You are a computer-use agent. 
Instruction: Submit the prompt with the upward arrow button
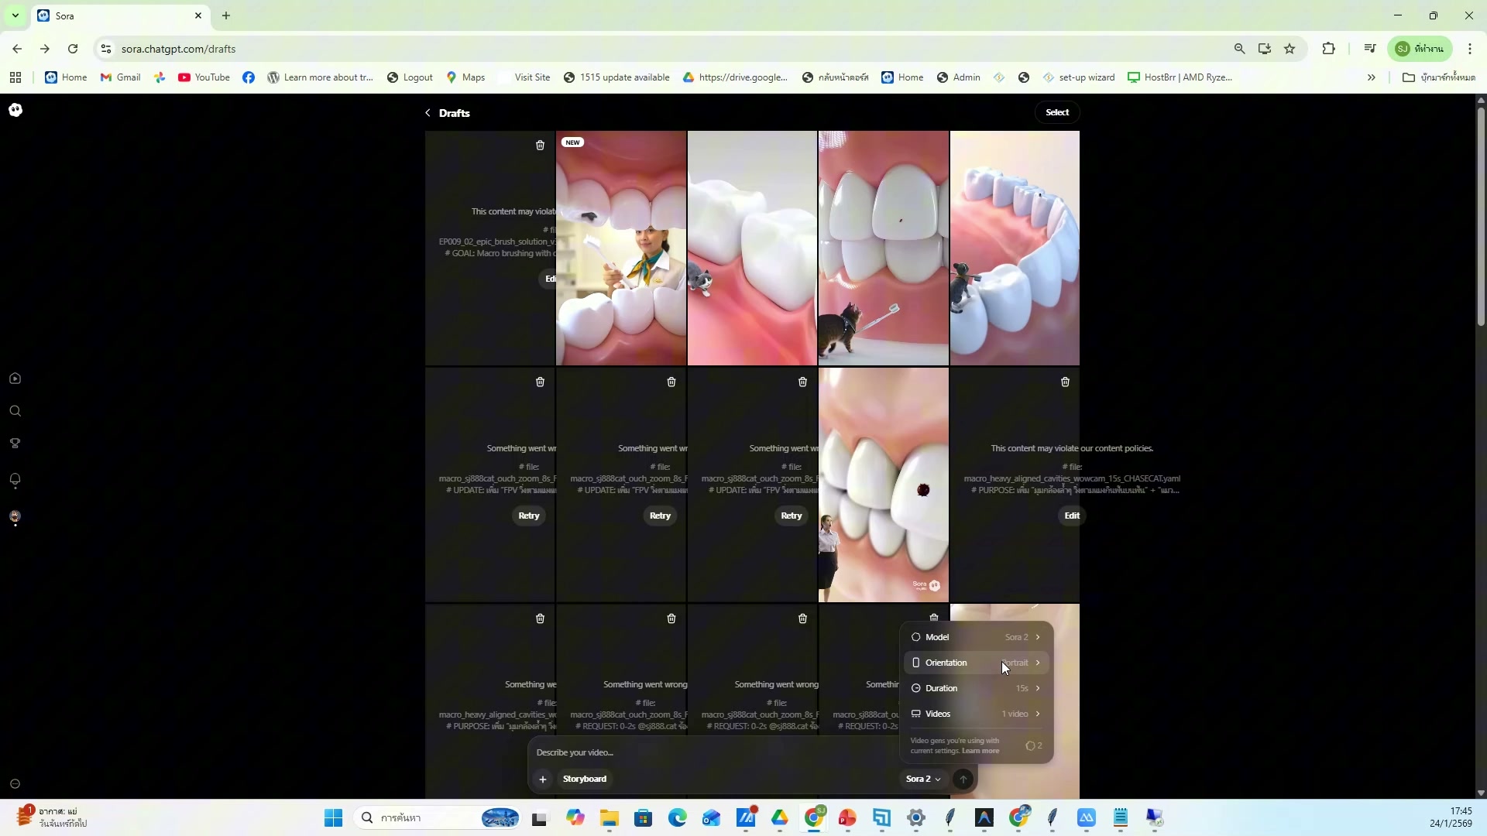pyautogui.click(x=962, y=779)
